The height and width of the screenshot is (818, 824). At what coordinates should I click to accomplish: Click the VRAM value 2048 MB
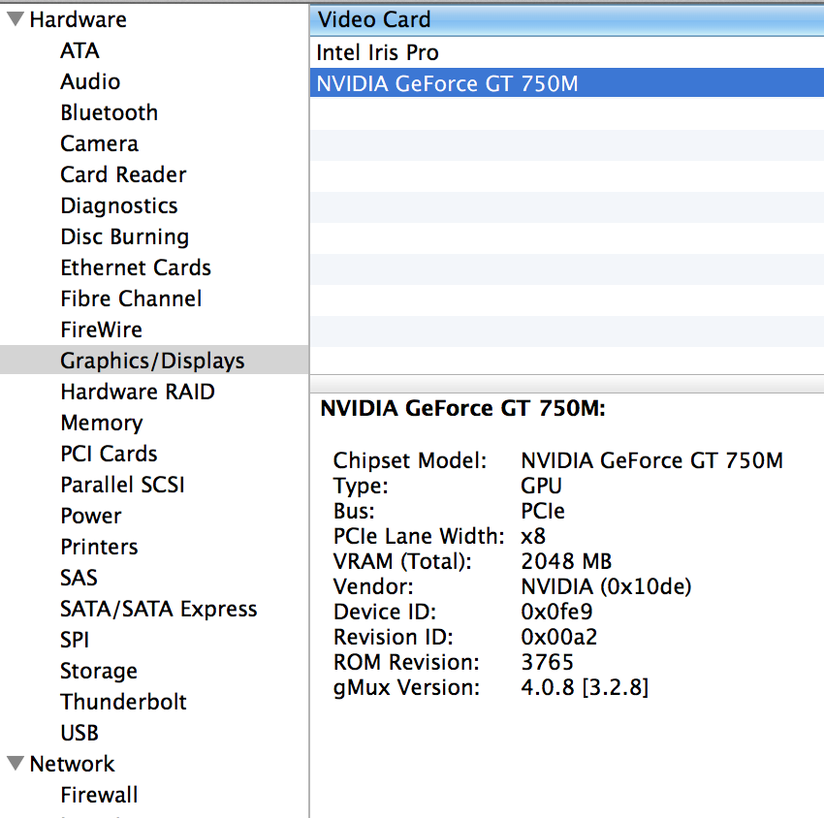(x=566, y=561)
